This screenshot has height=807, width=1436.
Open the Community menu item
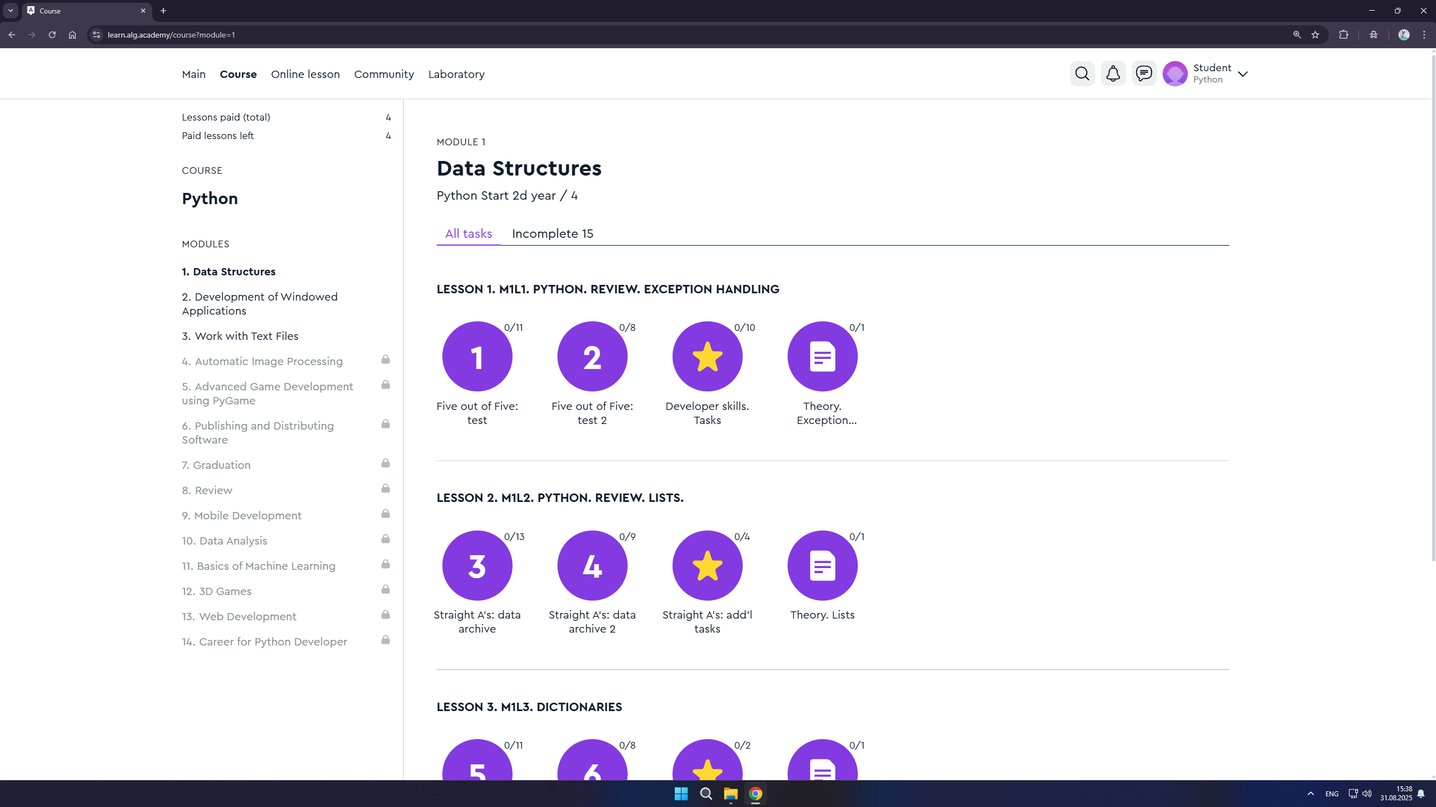coord(384,74)
